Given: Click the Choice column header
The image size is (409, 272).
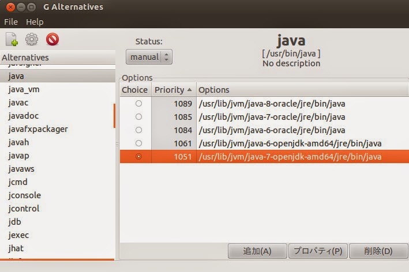Looking at the screenshot, I should (x=136, y=90).
